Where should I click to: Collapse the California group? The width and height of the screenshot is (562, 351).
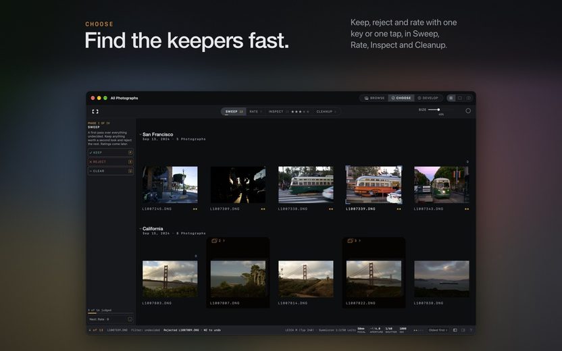140,229
